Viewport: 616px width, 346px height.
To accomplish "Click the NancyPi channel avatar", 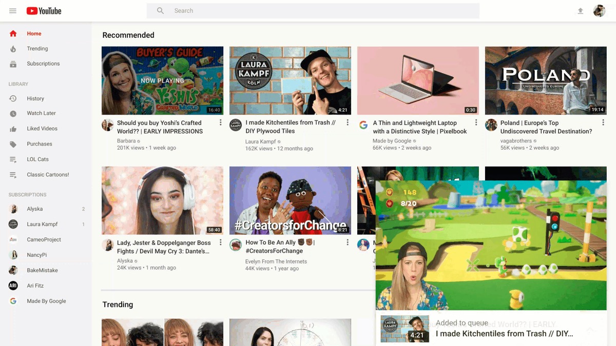I will 13,255.
